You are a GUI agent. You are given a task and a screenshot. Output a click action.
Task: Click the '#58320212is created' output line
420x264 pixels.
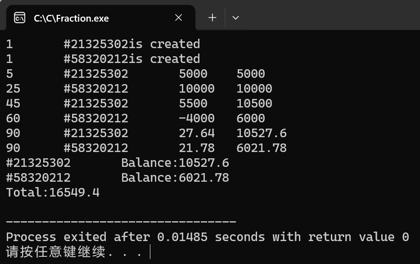tap(131, 59)
